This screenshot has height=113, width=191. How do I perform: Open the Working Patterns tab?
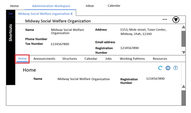pos(132,59)
